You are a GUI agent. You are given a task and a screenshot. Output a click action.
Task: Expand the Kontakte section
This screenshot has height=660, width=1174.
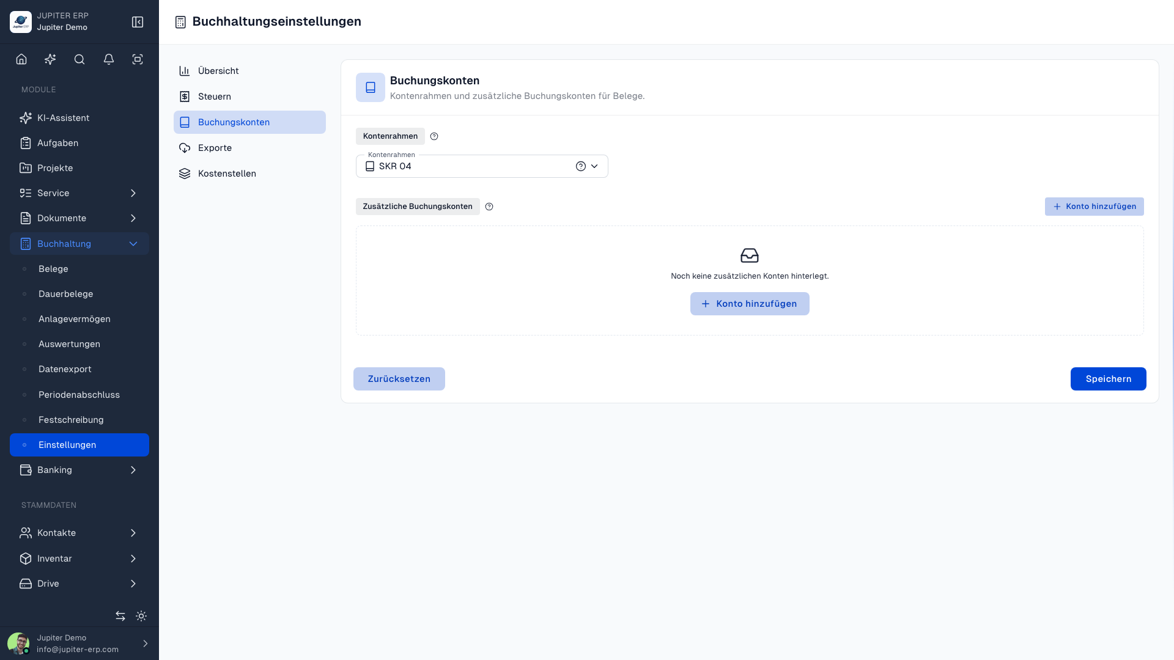pos(79,533)
